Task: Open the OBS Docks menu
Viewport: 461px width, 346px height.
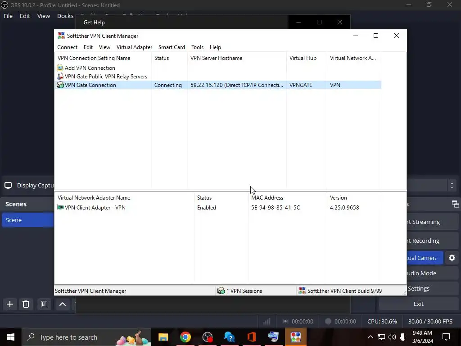Action: coord(65,16)
